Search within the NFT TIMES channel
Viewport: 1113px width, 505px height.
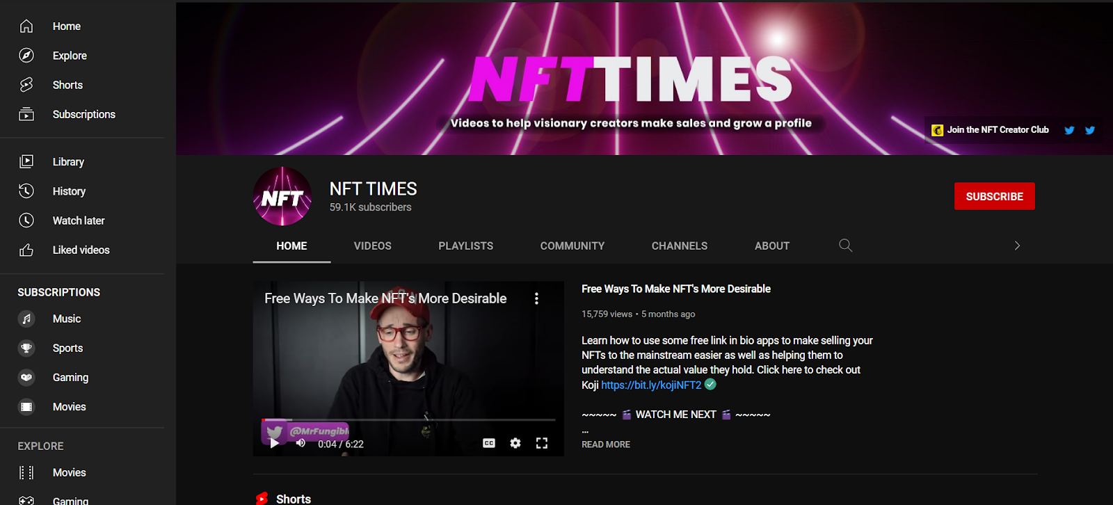(x=845, y=246)
